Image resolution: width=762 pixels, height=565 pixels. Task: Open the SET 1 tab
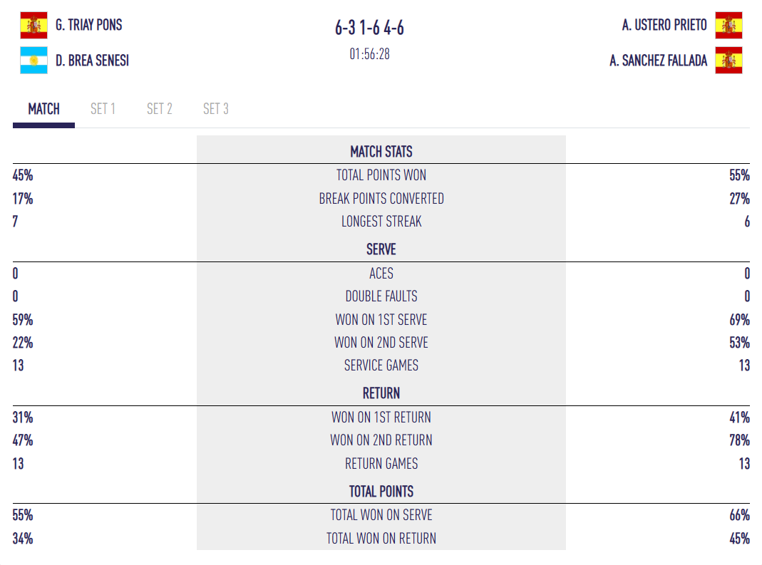(x=103, y=109)
